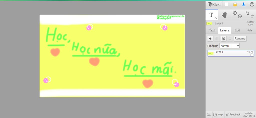The image size is (256, 118).
Task: Open the Feedback link
Action: click(233, 115)
